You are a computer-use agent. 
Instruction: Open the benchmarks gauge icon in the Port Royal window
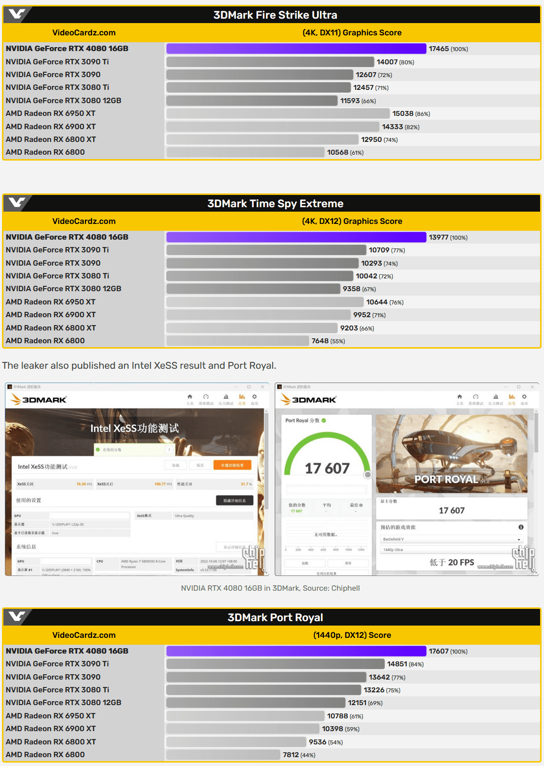point(476,397)
